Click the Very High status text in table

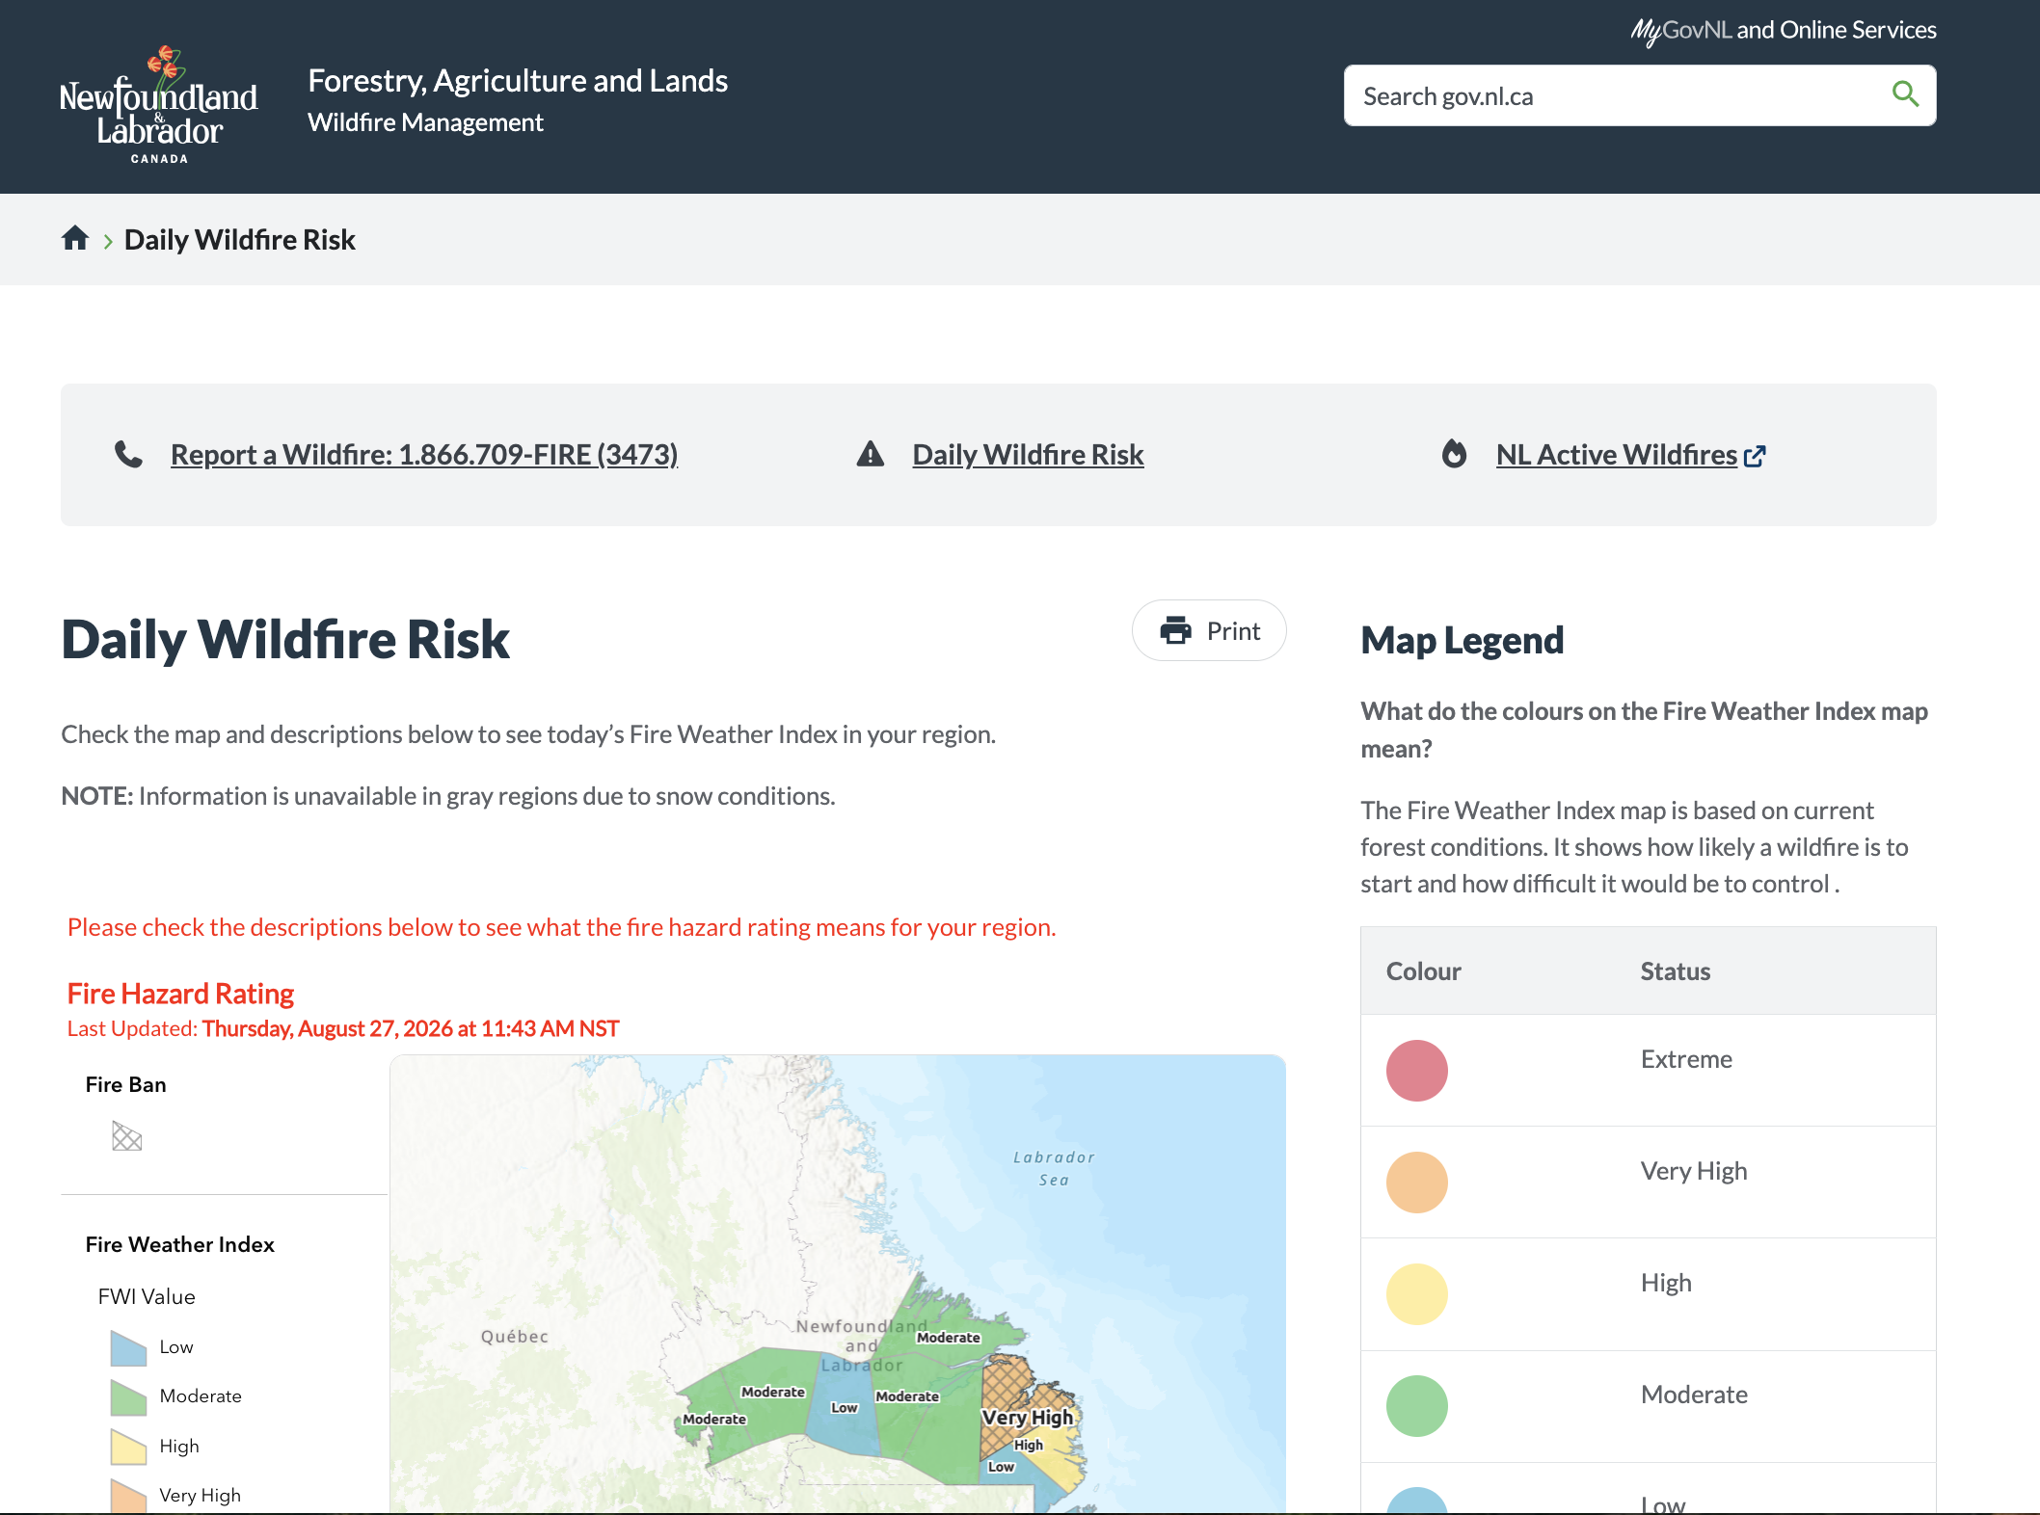point(1694,1171)
